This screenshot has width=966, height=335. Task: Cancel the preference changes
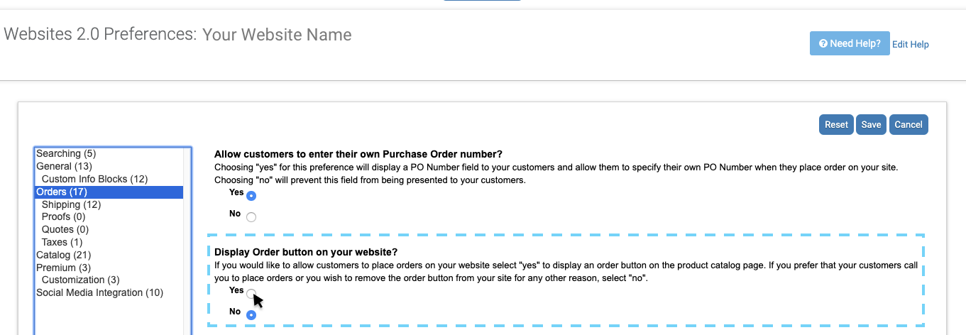pyautogui.click(x=909, y=124)
